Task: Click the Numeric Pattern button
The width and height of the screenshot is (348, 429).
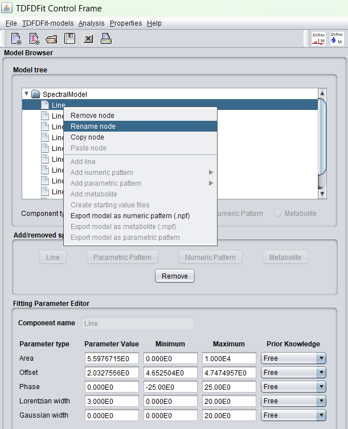Action: [x=210, y=257]
